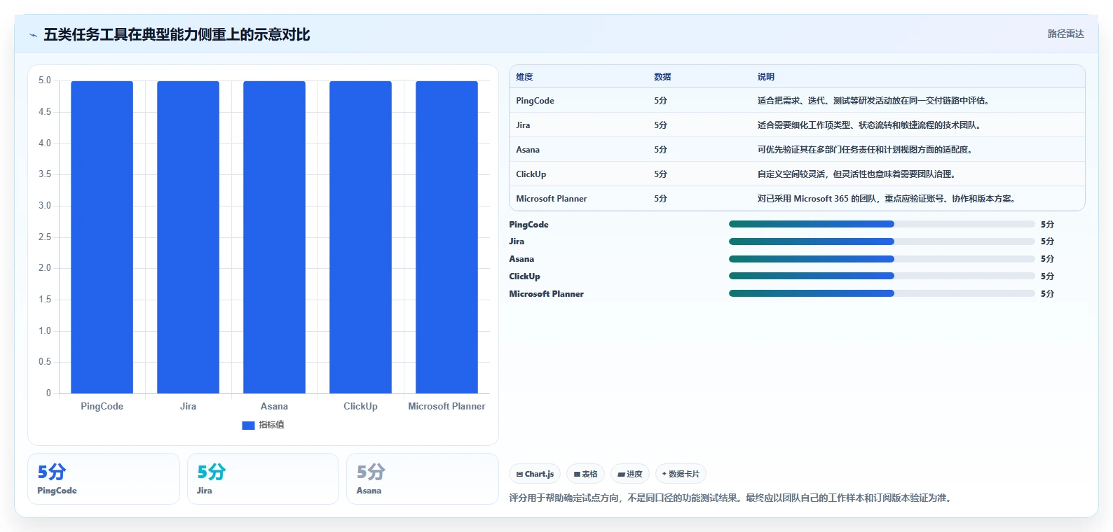The height and width of the screenshot is (532, 1113).
Task: Click the 5分 score in Asana's table row
Action: [660, 150]
